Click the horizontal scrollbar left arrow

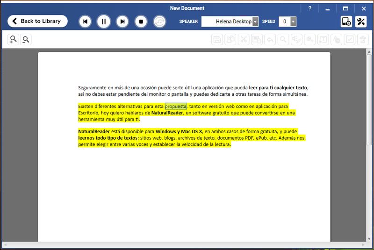point(5,245)
